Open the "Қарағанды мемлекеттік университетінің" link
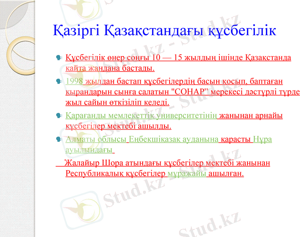The image size is (300, 237). [141, 116]
